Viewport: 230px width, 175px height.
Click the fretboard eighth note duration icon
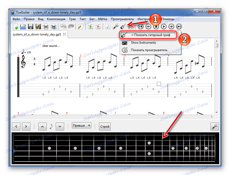51,126
